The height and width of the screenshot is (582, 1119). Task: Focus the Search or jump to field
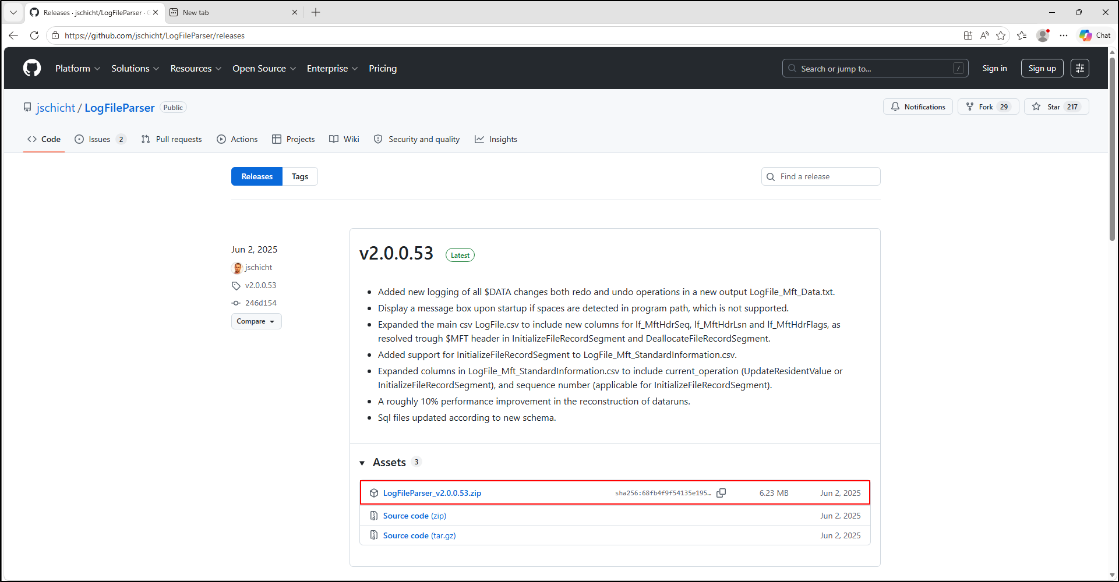pyautogui.click(x=875, y=68)
